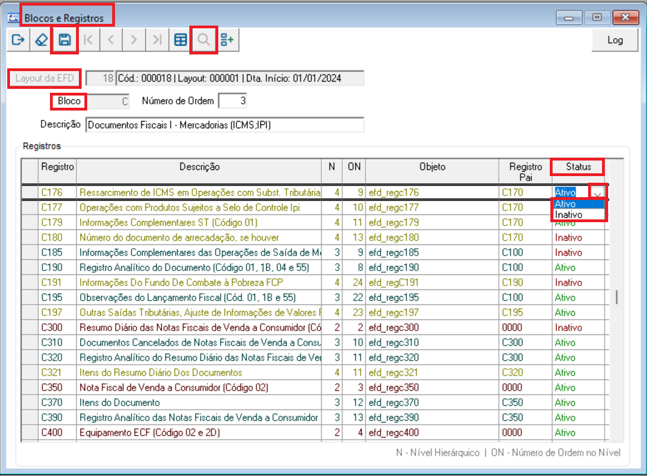Open the Log button
Screen dimensions: 647x476
click(615, 40)
